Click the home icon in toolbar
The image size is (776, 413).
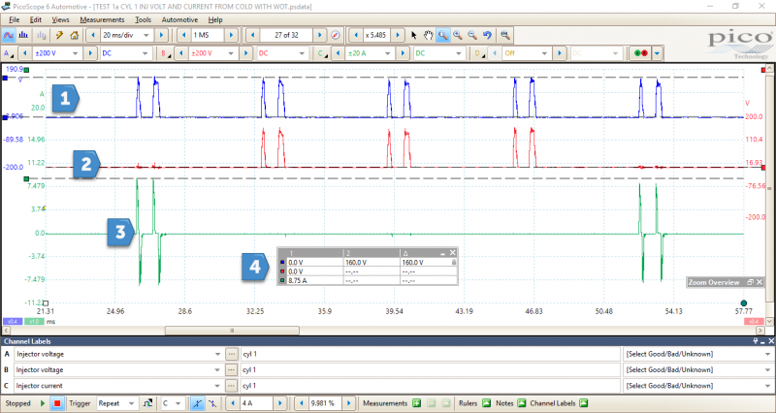[x=73, y=35]
